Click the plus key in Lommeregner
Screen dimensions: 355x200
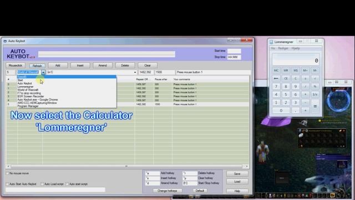tap(305, 111)
